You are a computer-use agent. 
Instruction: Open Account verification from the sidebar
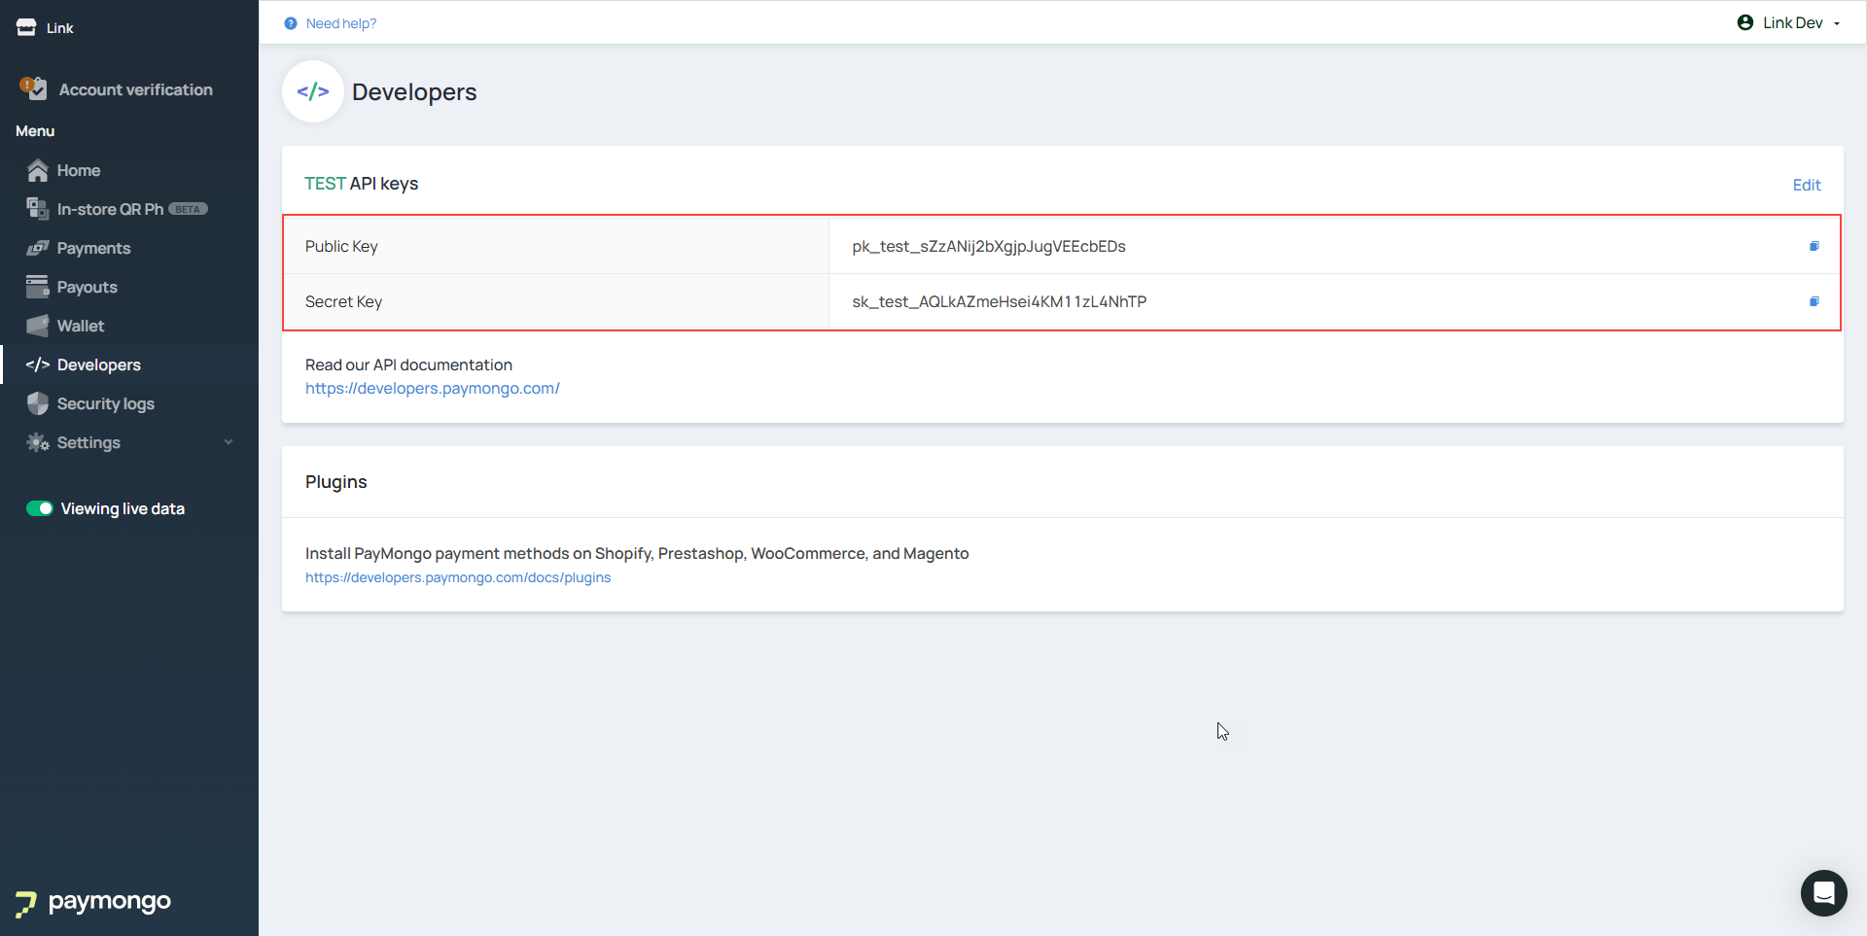[x=135, y=89]
